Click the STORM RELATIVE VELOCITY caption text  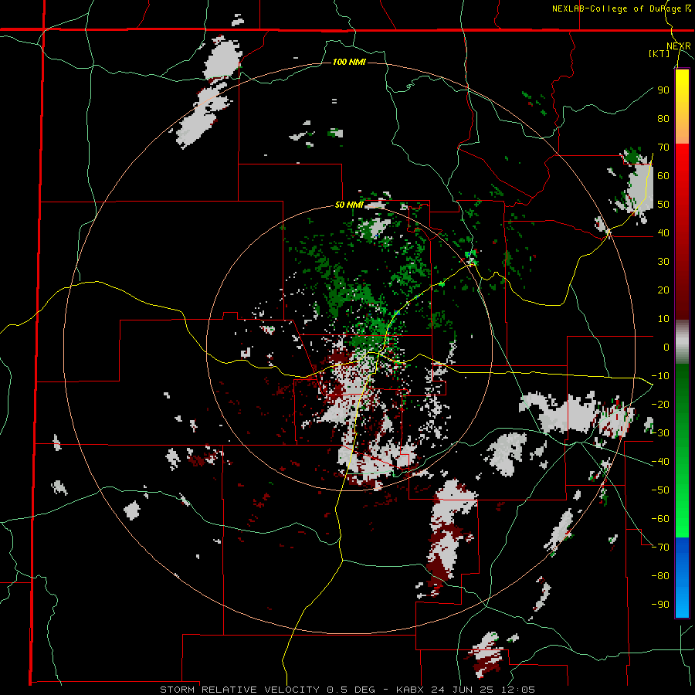click(x=239, y=690)
